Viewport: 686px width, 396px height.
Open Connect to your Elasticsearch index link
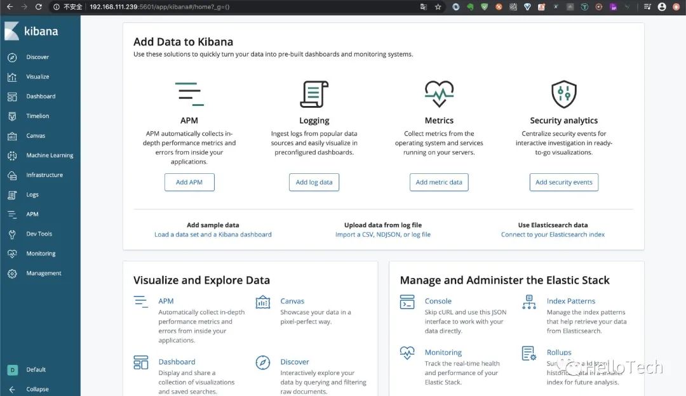[553, 235]
